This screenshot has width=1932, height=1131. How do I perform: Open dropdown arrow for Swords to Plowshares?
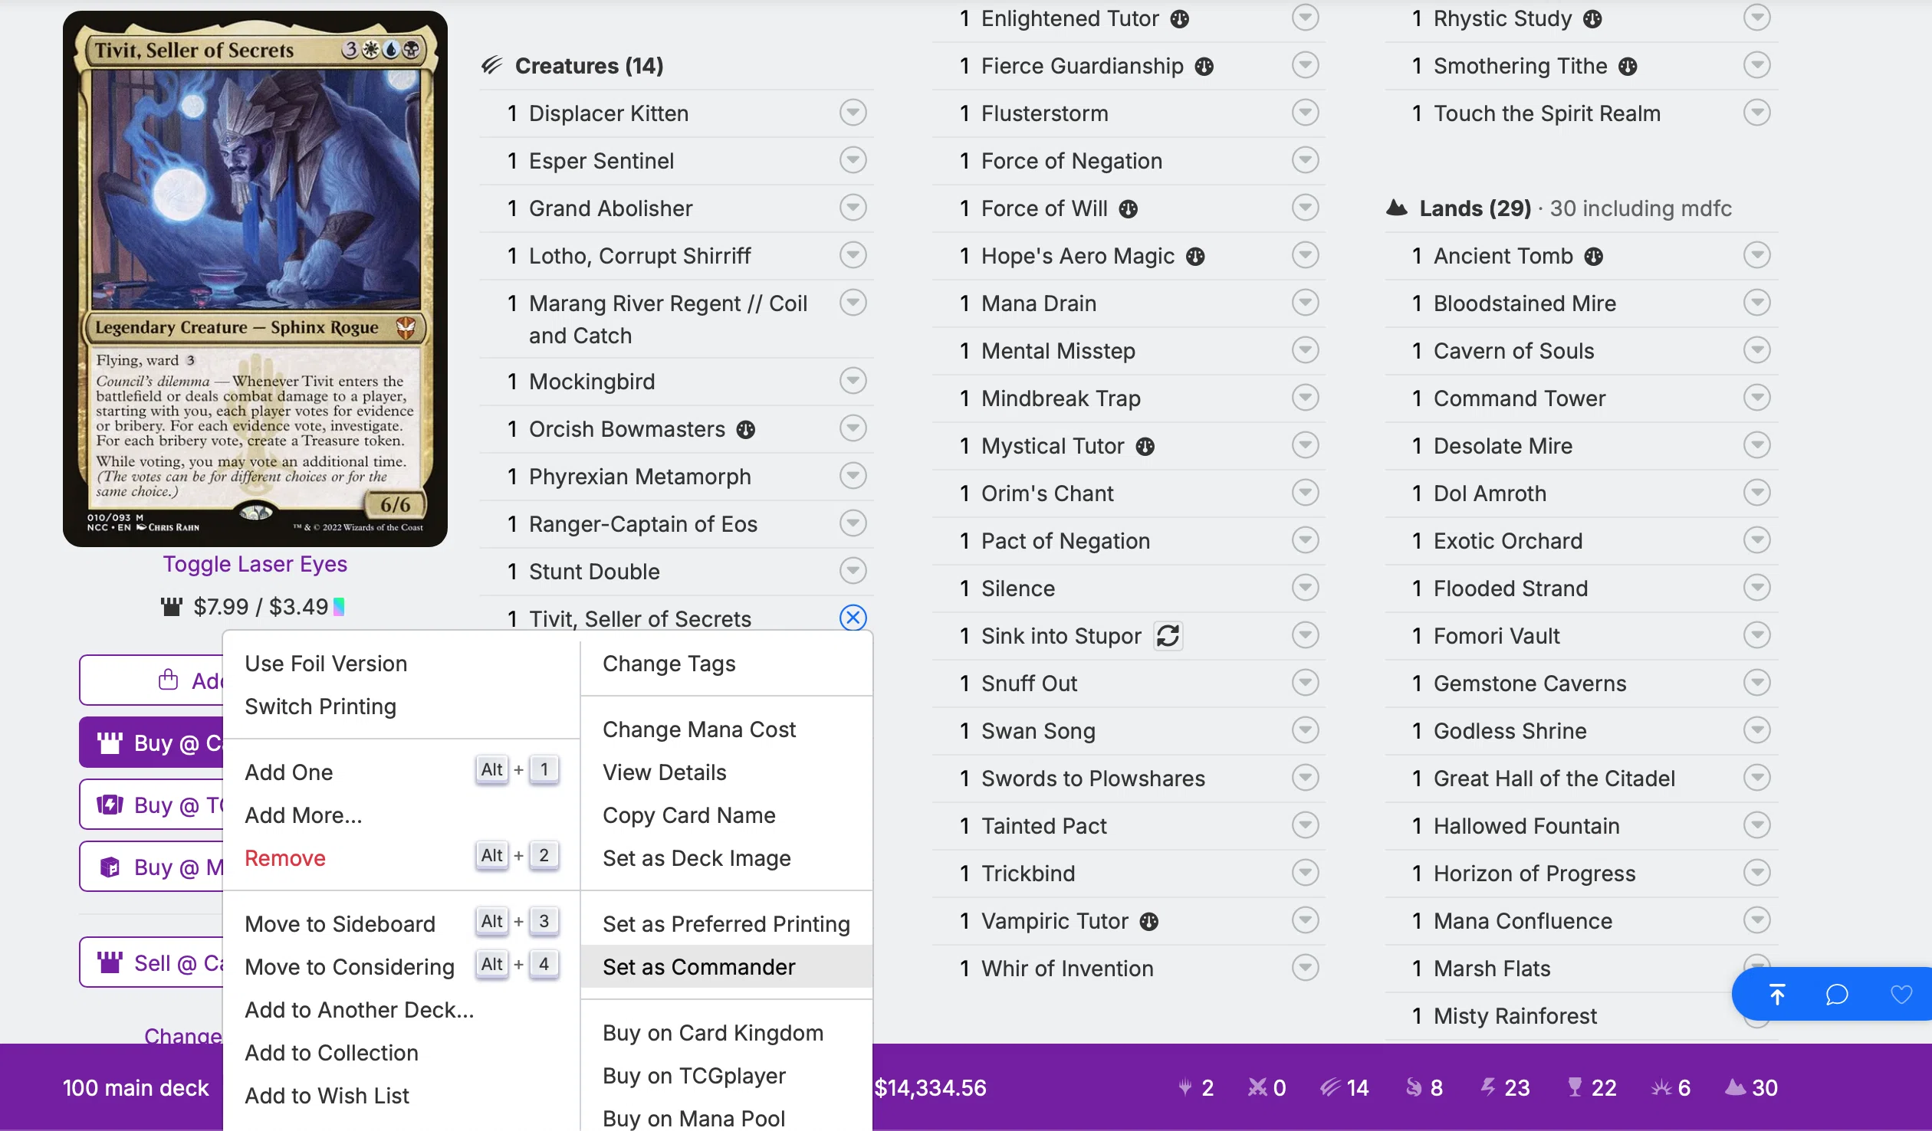(x=1305, y=778)
